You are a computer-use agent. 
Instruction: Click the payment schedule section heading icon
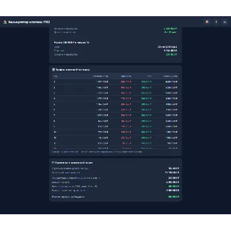[x=54, y=70]
